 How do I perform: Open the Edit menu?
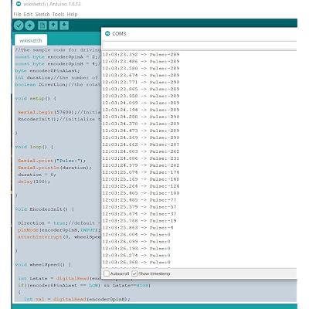(x=28, y=14)
